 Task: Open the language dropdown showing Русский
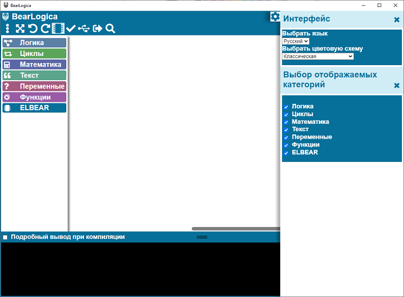coord(296,41)
